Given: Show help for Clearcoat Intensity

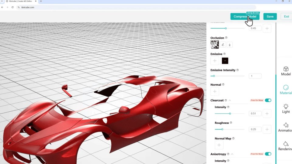Looking at the screenshot, I should (x=228, y=107).
